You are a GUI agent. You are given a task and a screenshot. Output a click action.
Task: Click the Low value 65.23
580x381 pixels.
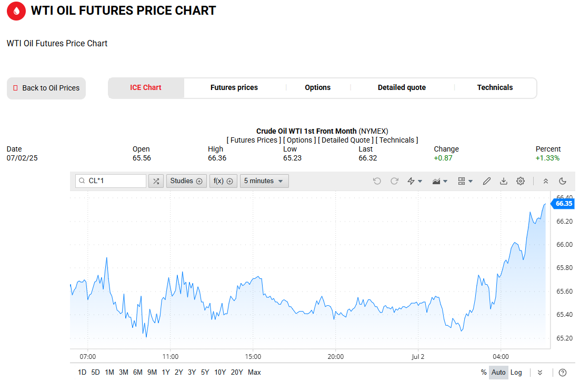[x=292, y=158]
